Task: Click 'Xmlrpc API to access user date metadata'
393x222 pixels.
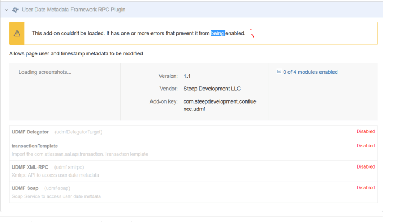Action: click(x=56, y=175)
